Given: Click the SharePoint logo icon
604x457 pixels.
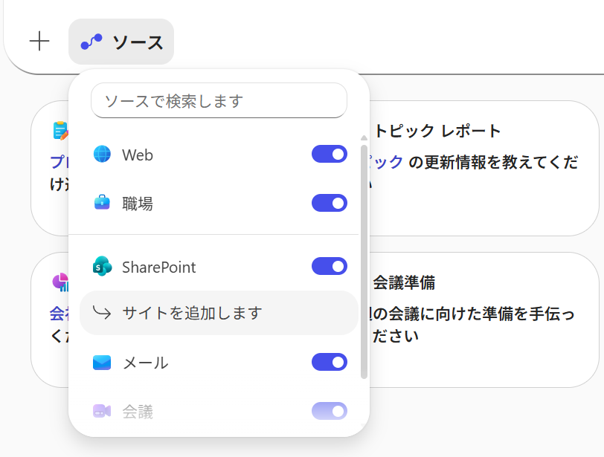Looking at the screenshot, I should coord(102,266).
